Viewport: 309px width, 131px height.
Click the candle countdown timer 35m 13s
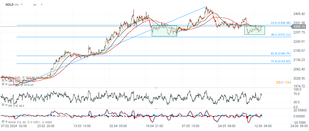[x=283, y=82]
